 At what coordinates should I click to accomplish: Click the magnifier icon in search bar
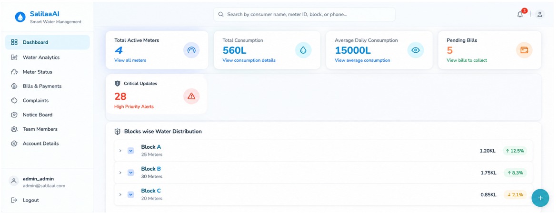click(220, 15)
